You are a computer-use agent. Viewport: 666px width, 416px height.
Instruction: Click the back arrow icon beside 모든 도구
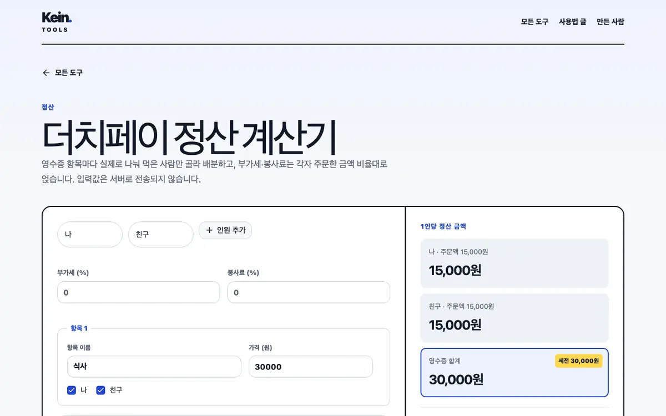click(x=46, y=73)
